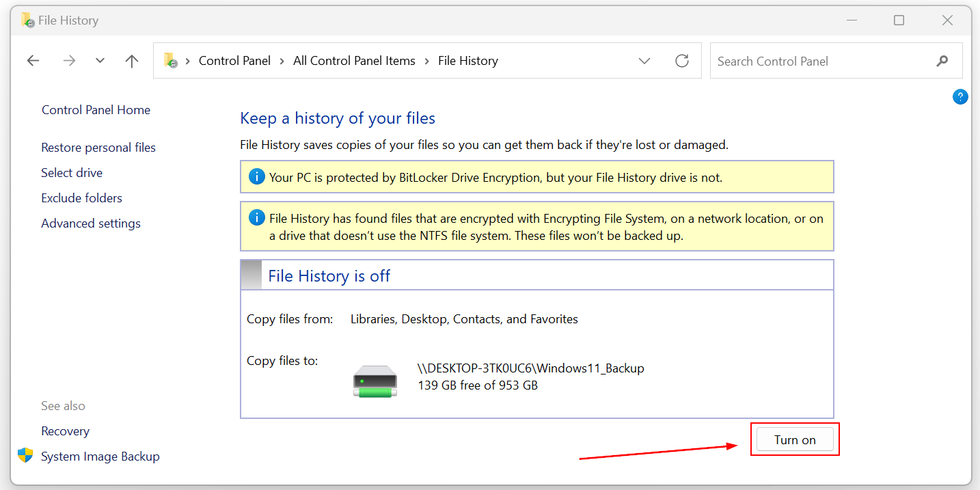
Task: Click the BitLocker notice info icon
Action: coord(256,177)
